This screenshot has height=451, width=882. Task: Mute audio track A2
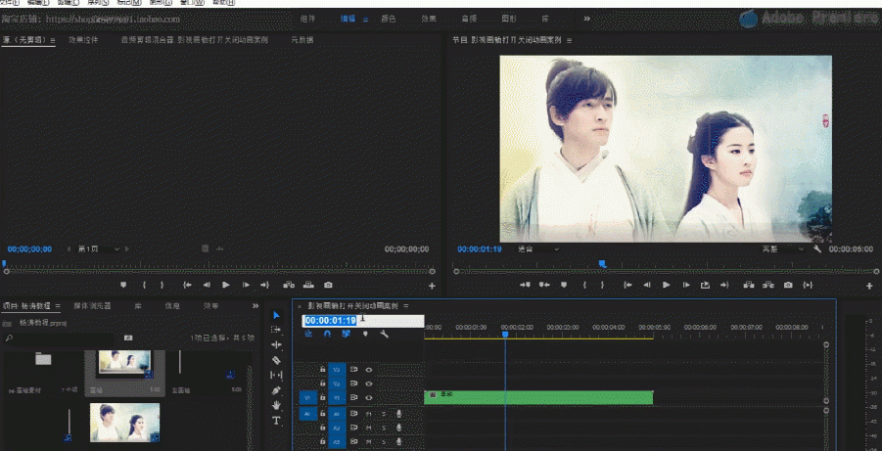point(370,428)
